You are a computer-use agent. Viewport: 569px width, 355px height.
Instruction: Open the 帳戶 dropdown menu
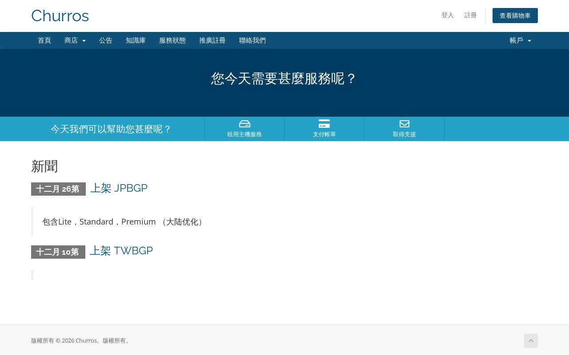tap(521, 40)
